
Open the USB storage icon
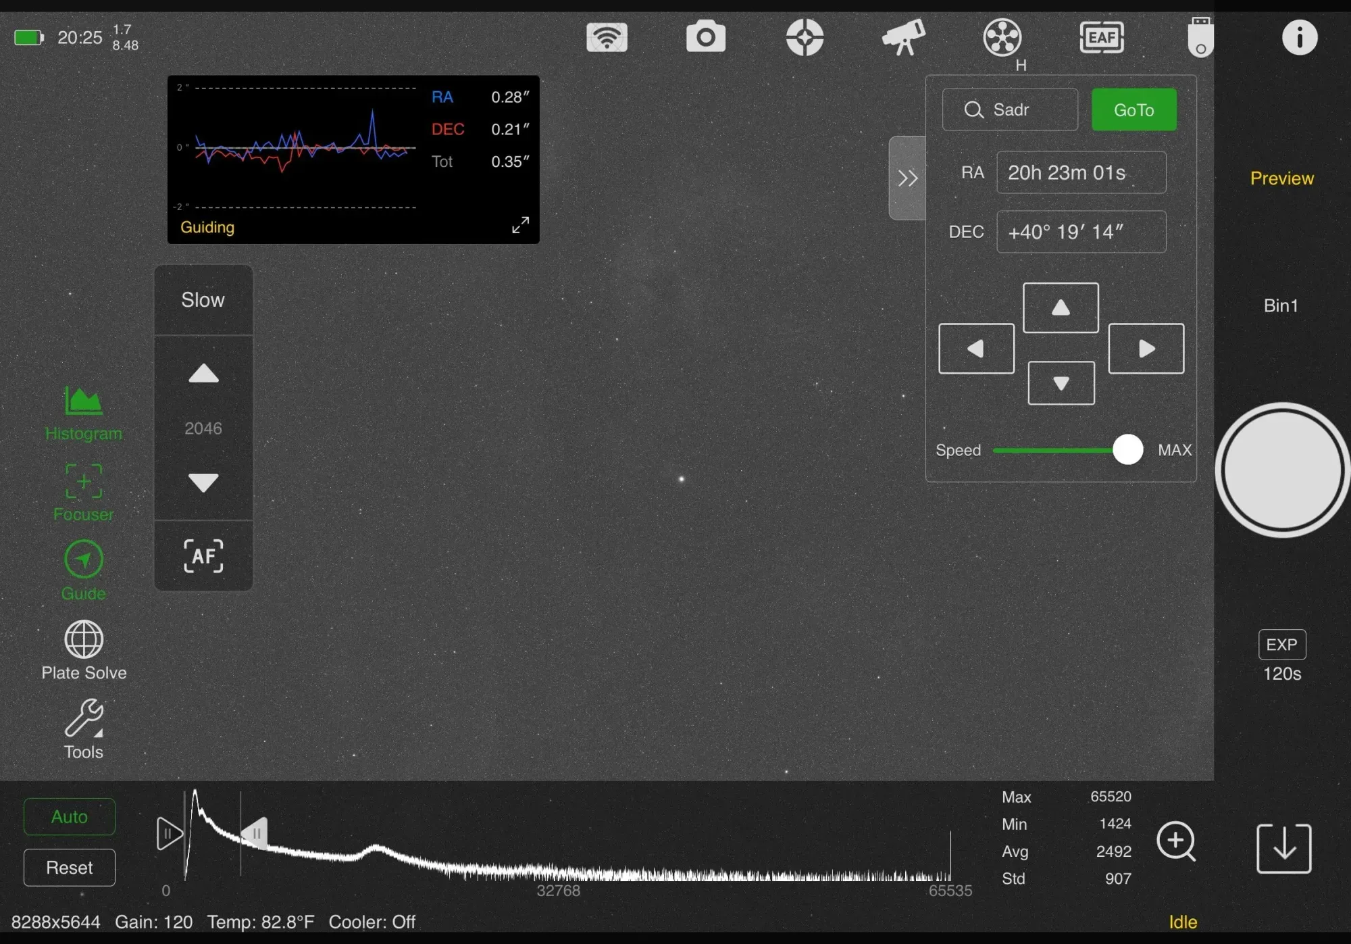1200,37
